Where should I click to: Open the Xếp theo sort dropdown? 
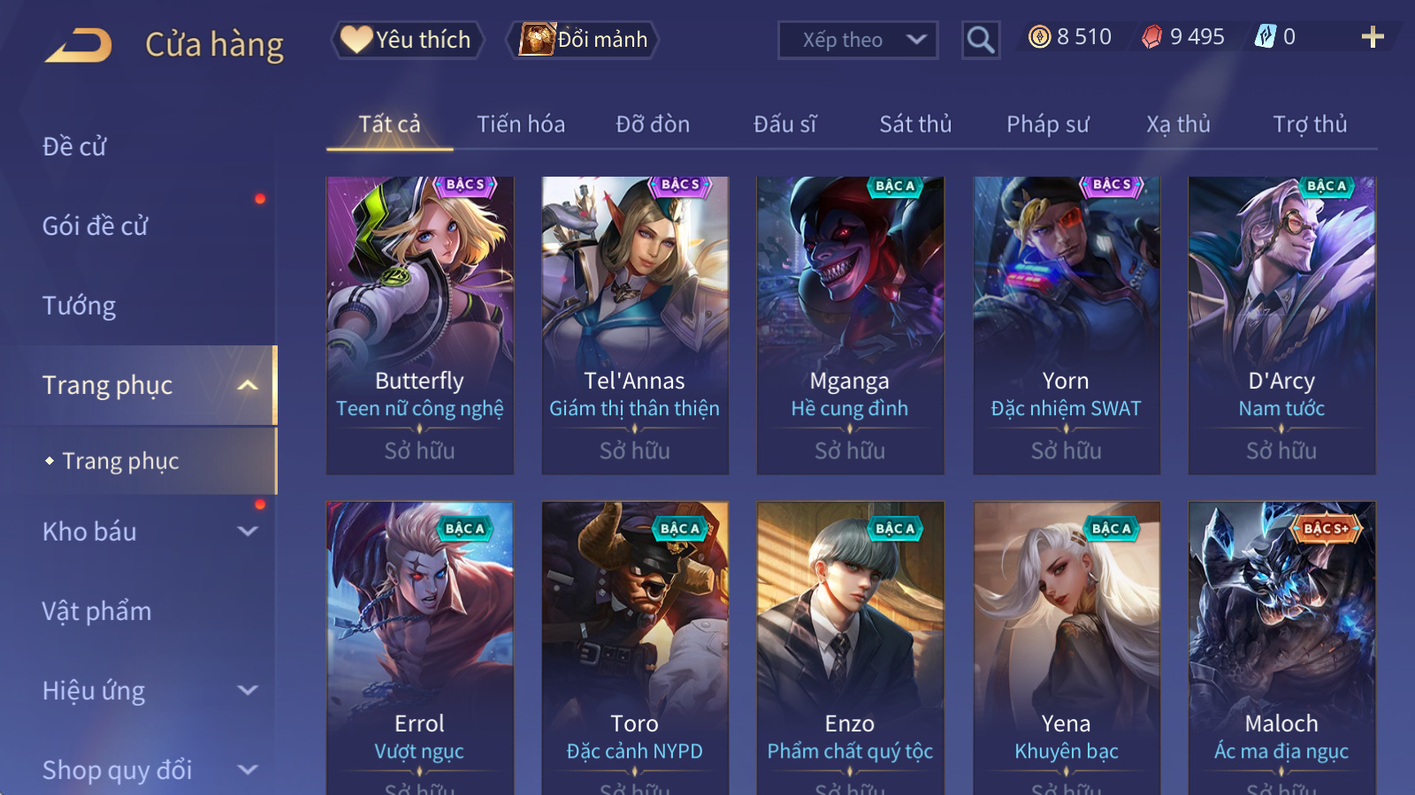click(x=858, y=40)
